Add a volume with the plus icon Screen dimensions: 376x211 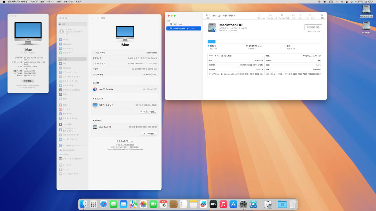259,15
